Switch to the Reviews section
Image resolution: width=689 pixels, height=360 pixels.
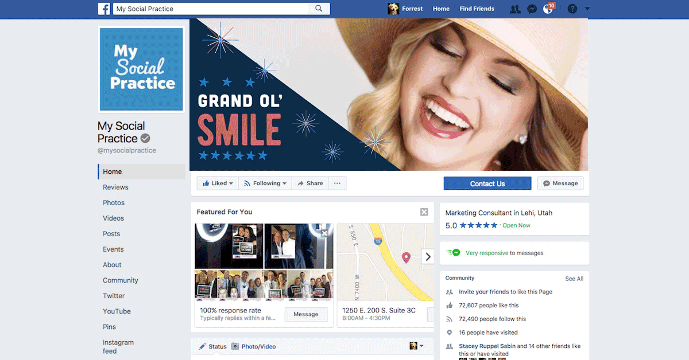coord(115,187)
